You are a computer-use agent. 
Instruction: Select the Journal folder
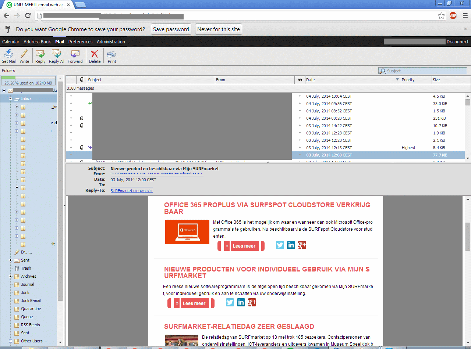(27, 285)
